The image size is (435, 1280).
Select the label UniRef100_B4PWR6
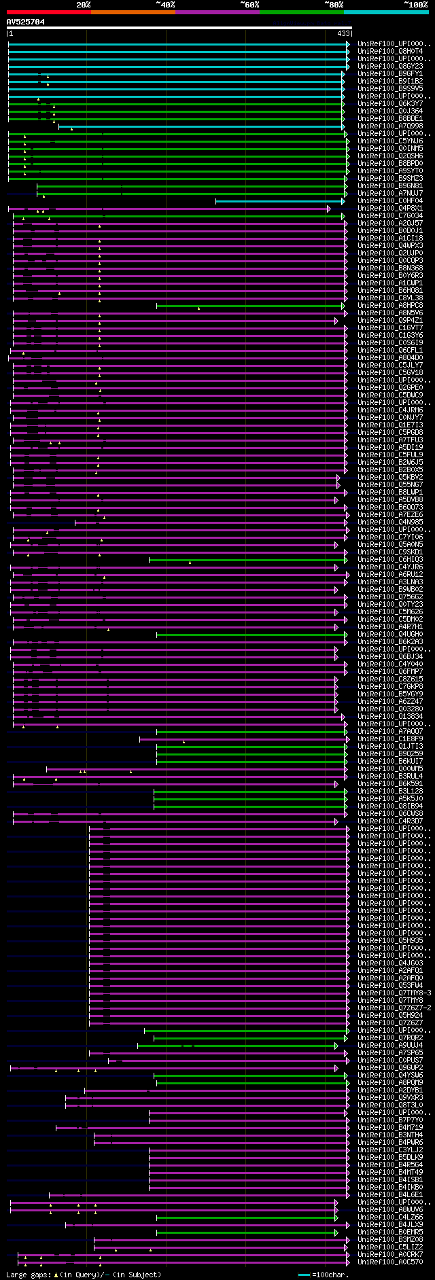pos(390,1142)
